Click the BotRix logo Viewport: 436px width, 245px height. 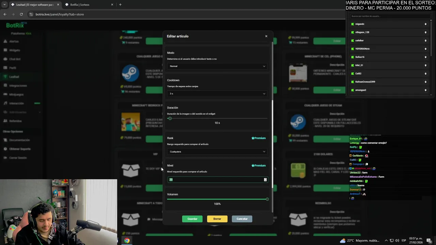click(x=16, y=25)
